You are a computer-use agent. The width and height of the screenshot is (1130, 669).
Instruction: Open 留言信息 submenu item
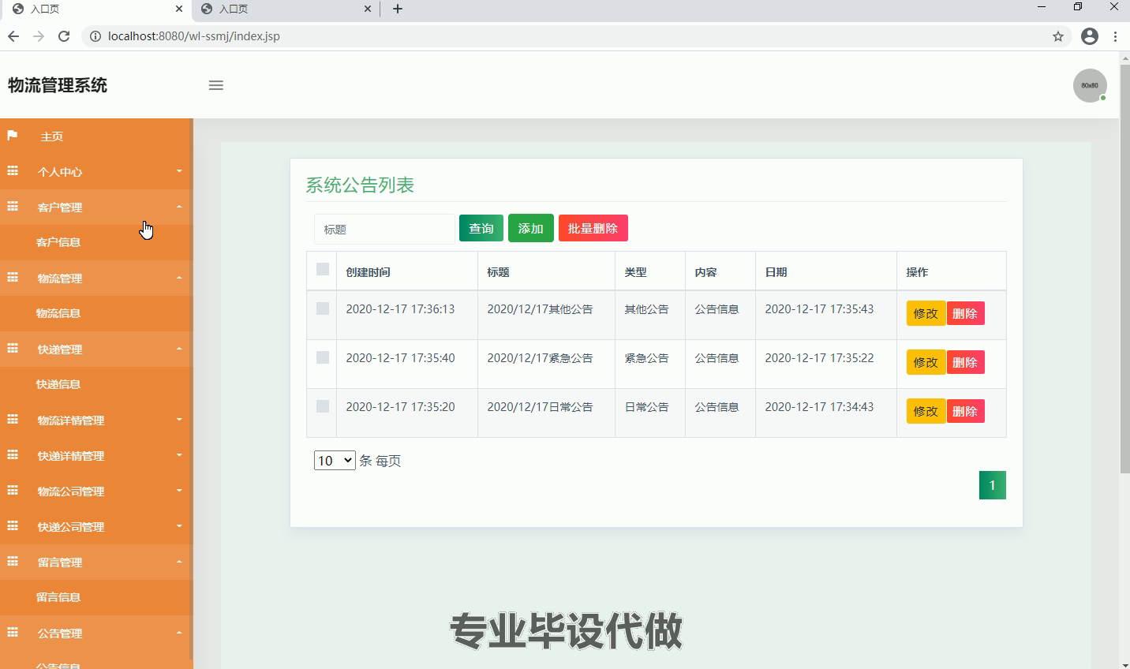pyautogui.click(x=58, y=597)
